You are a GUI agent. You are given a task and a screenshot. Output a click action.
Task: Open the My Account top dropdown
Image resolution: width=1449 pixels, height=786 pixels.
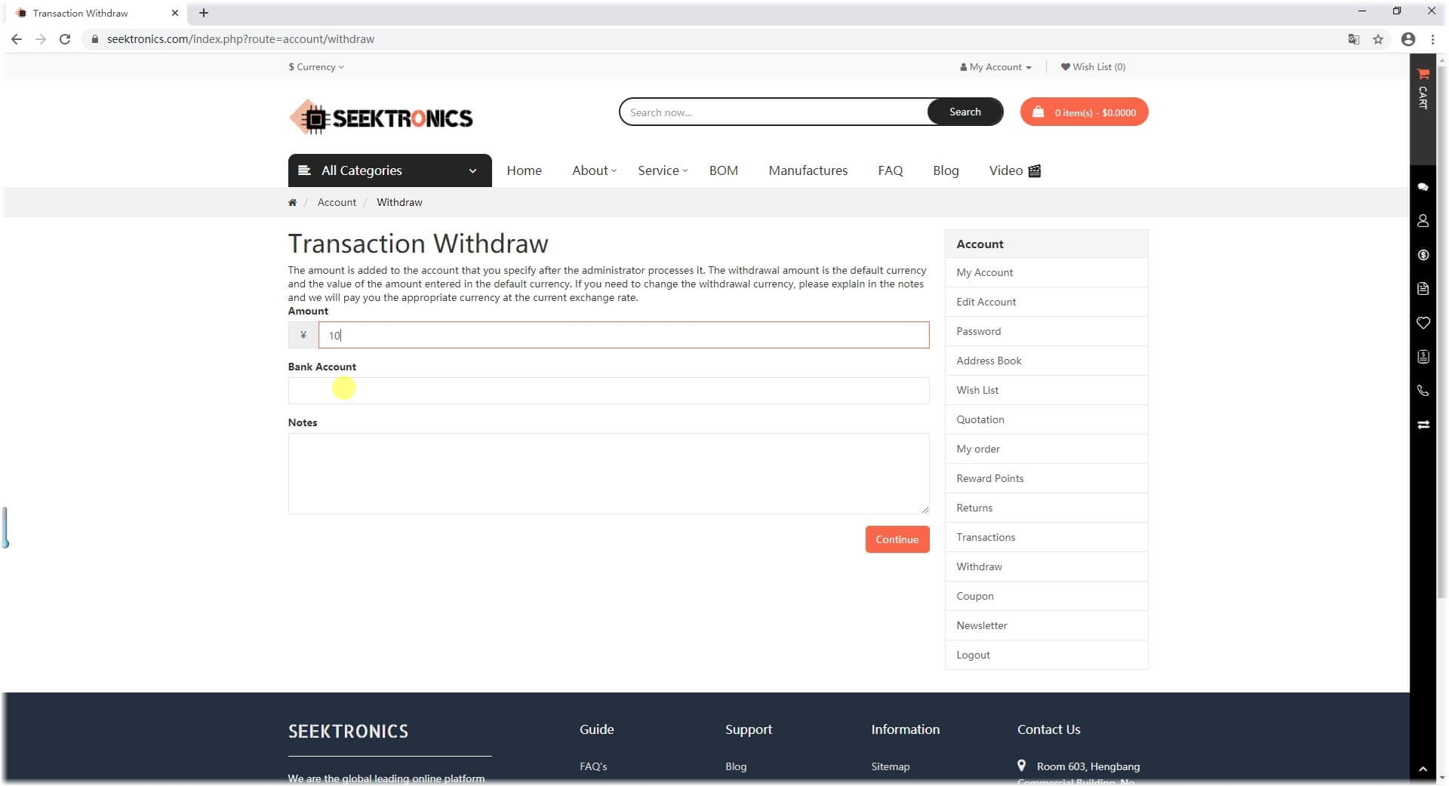point(995,67)
